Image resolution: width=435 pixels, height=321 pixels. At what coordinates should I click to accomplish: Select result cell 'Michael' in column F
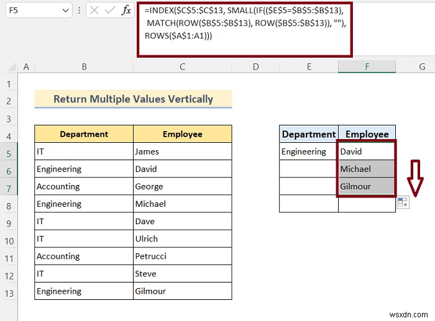coord(367,169)
